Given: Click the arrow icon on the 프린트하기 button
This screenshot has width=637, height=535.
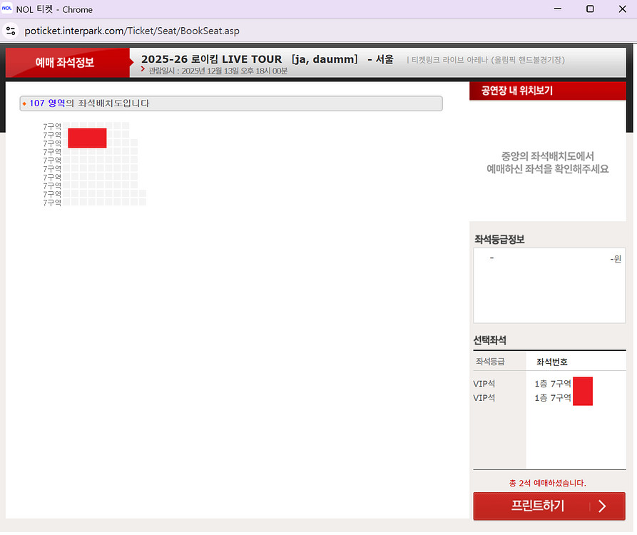Looking at the screenshot, I should click(x=601, y=506).
